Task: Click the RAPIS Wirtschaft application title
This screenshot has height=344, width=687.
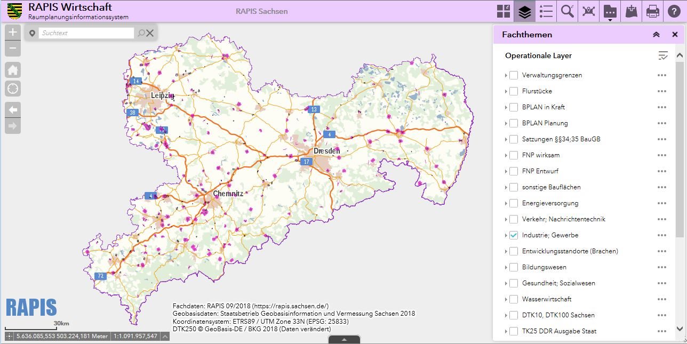Action: click(70, 7)
